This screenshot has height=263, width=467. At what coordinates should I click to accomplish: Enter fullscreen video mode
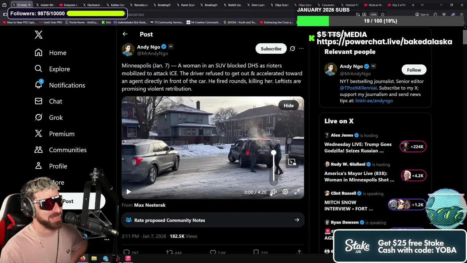pyautogui.click(x=297, y=192)
